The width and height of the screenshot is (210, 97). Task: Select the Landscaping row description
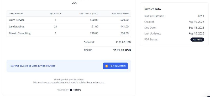tap(16, 27)
